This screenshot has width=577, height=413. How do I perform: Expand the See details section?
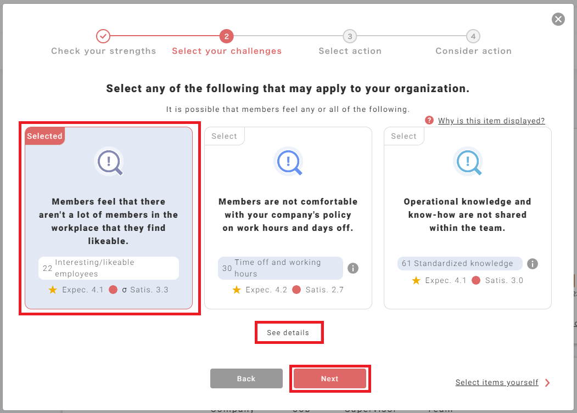pyautogui.click(x=288, y=333)
